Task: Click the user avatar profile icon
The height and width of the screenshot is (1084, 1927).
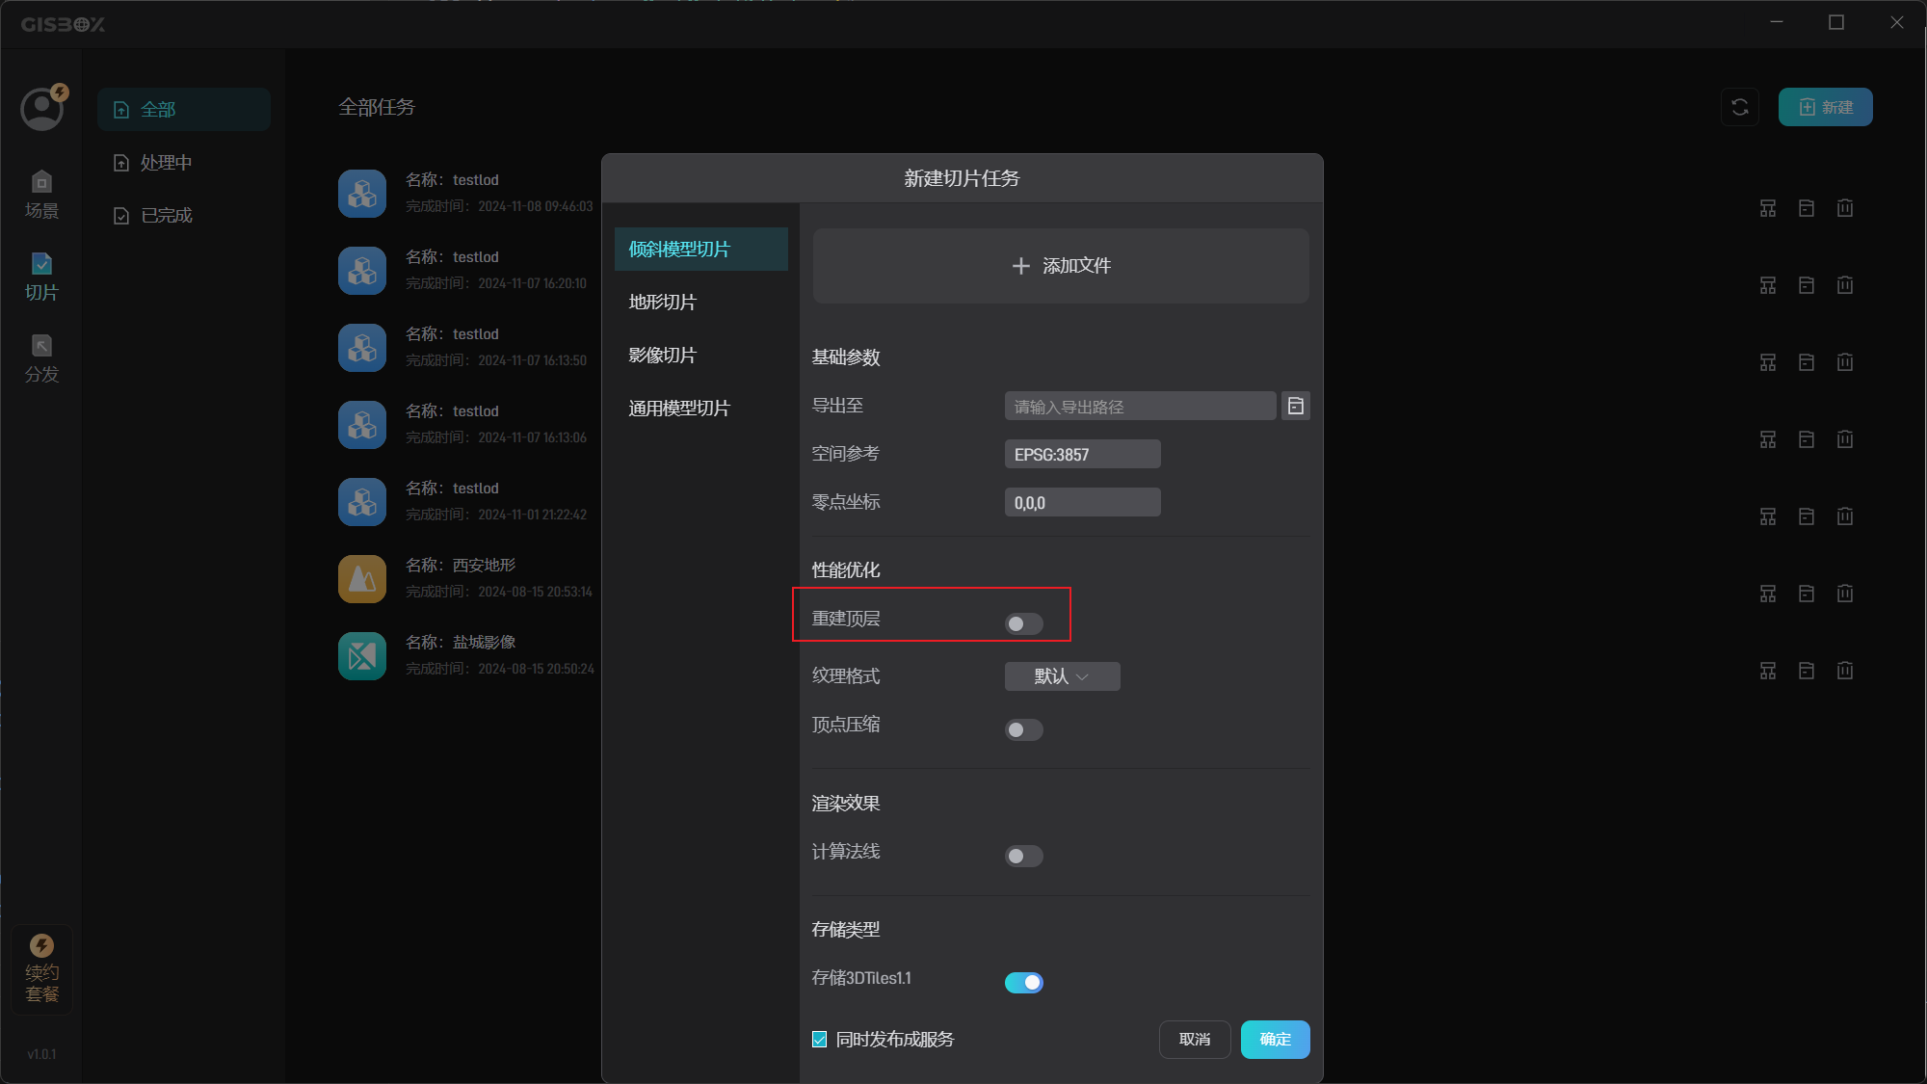Action: coord(42,109)
